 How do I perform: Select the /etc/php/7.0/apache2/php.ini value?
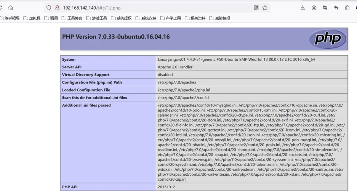coord(184,90)
